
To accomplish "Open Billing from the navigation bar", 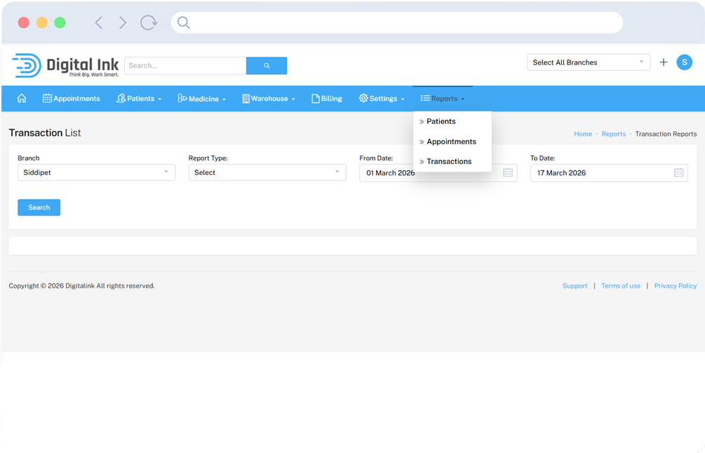I will pos(327,99).
